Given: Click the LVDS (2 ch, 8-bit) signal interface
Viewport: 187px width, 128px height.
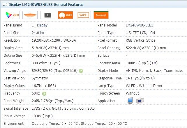Looking at the screenshot, I should click(x=64, y=109).
